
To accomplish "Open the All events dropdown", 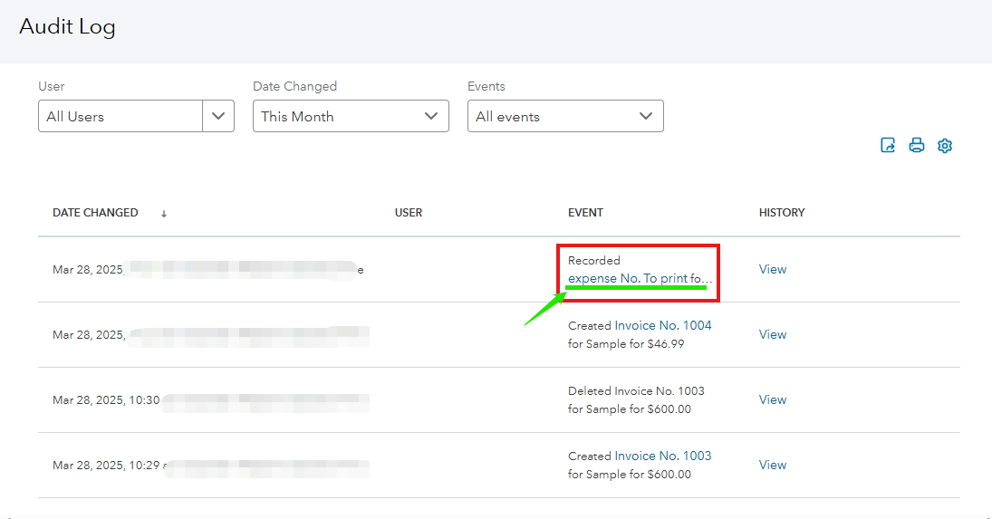I will (565, 116).
